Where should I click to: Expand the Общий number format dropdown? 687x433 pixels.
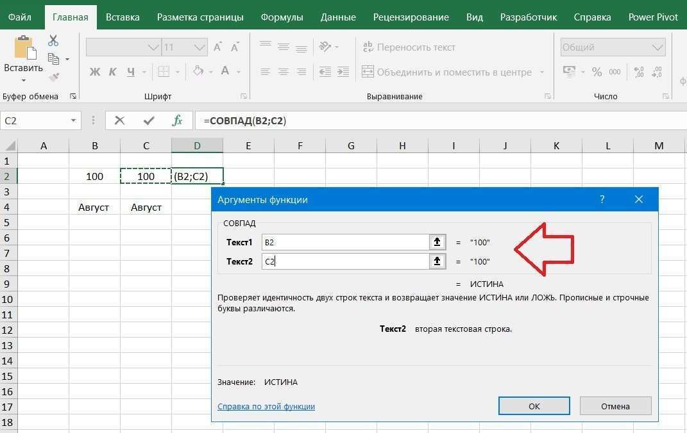tap(657, 47)
